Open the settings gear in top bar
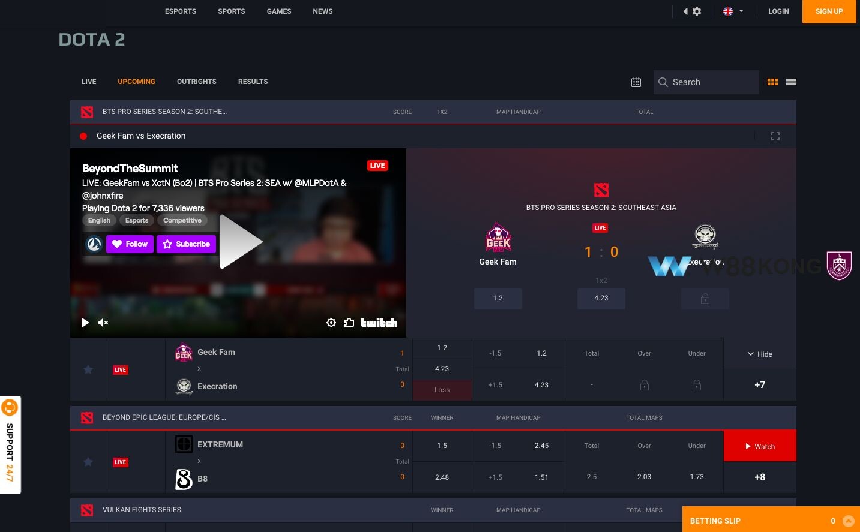 tap(696, 11)
